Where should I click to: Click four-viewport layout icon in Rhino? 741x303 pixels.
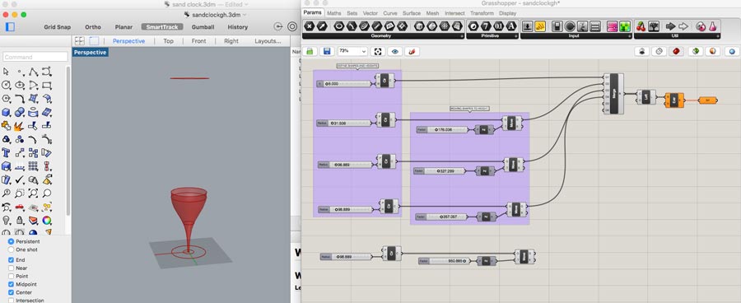coord(80,41)
